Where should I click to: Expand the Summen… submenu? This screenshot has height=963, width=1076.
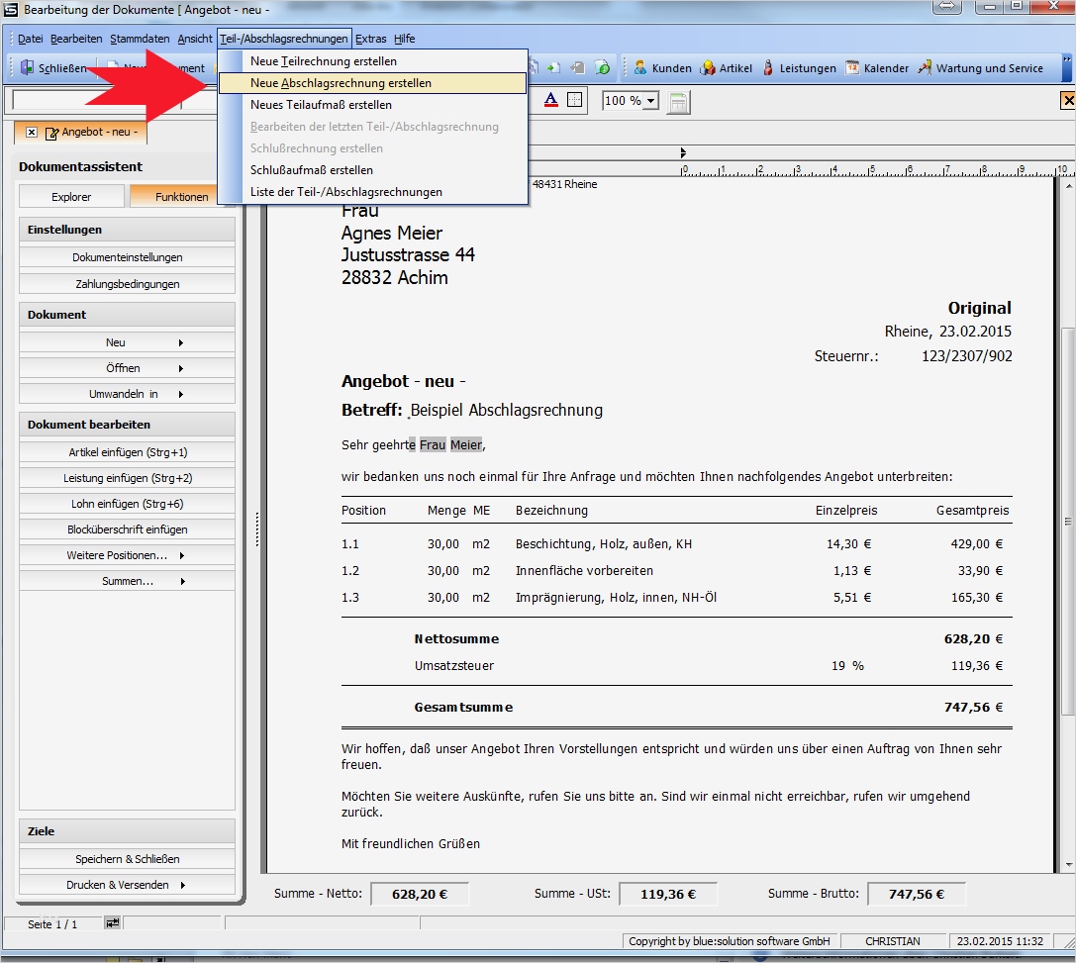pos(127,581)
